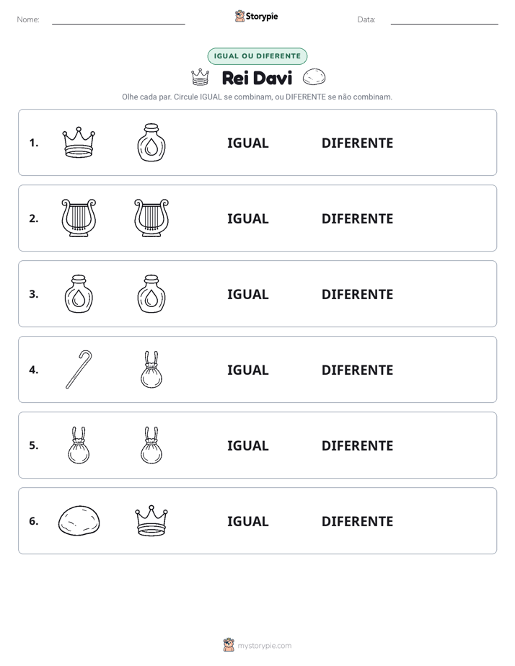The image size is (515, 666).
Task: Choose IGUAL for row 5
Action: click(247, 445)
